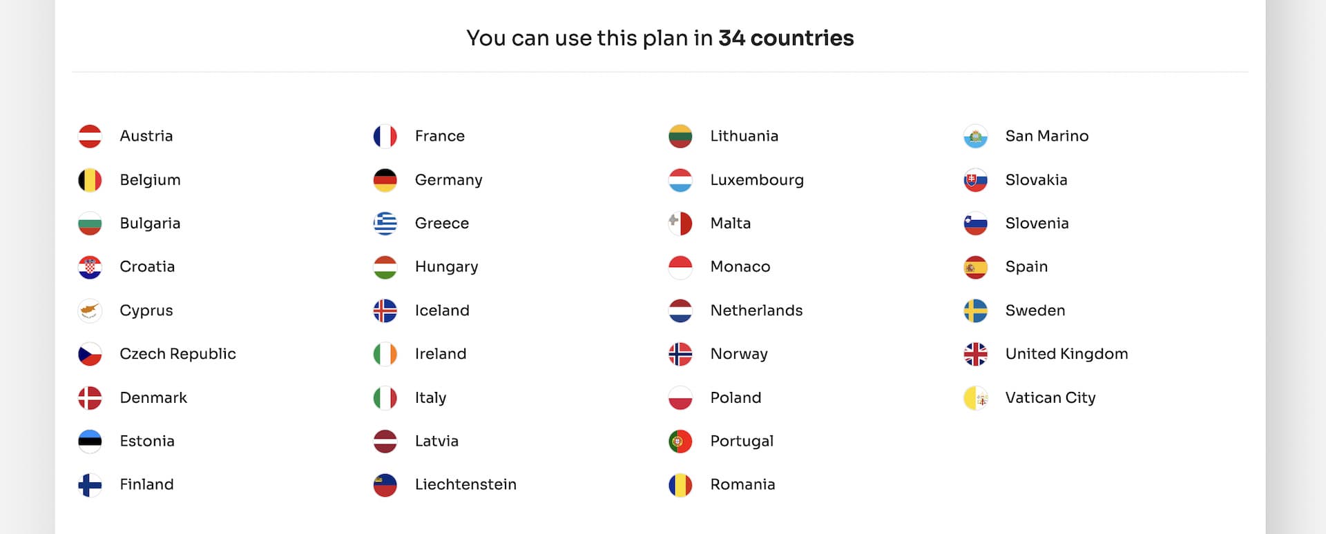This screenshot has height=534, width=1326.
Task: Click the Cyprus flag icon
Action: coord(90,310)
